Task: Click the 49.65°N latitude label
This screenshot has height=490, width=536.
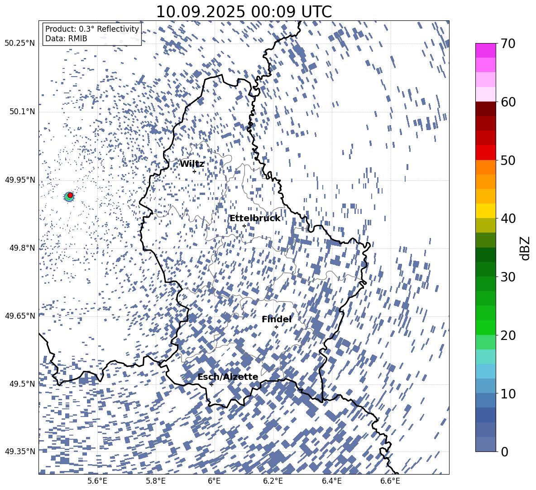Action: pyautogui.click(x=20, y=315)
